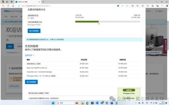Open Outlook from the taskbar
Viewport: 169px width, 105px height.
97,103
